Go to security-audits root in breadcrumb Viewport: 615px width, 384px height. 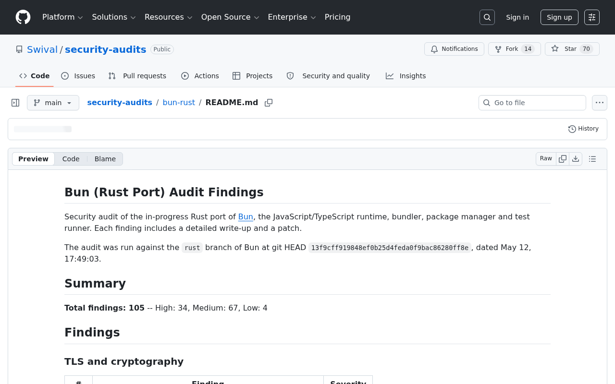coord(120,103)
